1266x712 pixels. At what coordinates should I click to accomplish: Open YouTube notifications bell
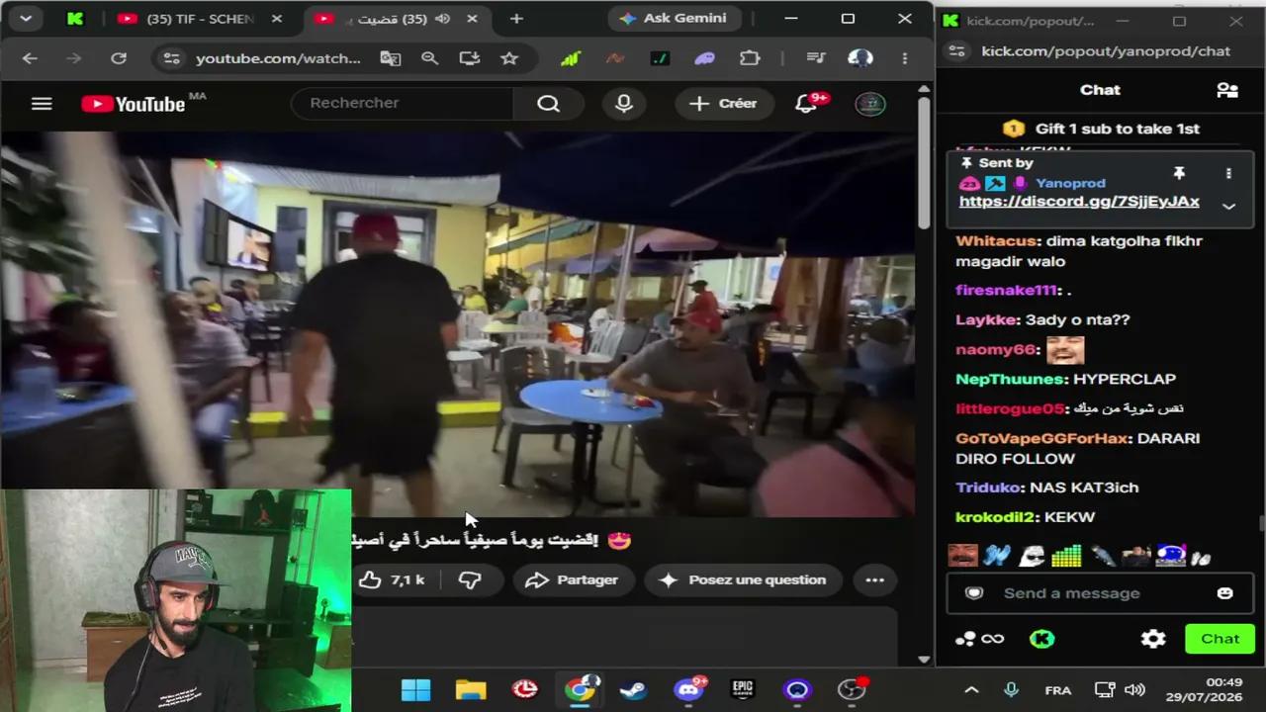(806, 104)
